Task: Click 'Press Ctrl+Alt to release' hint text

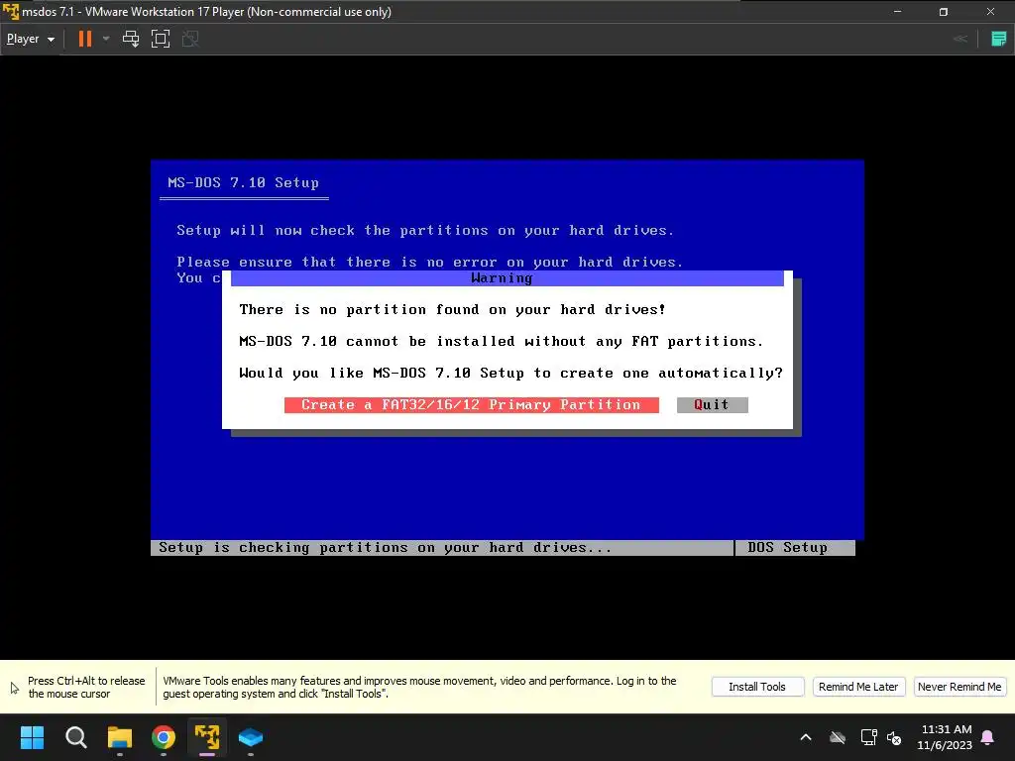Action: 86,688
